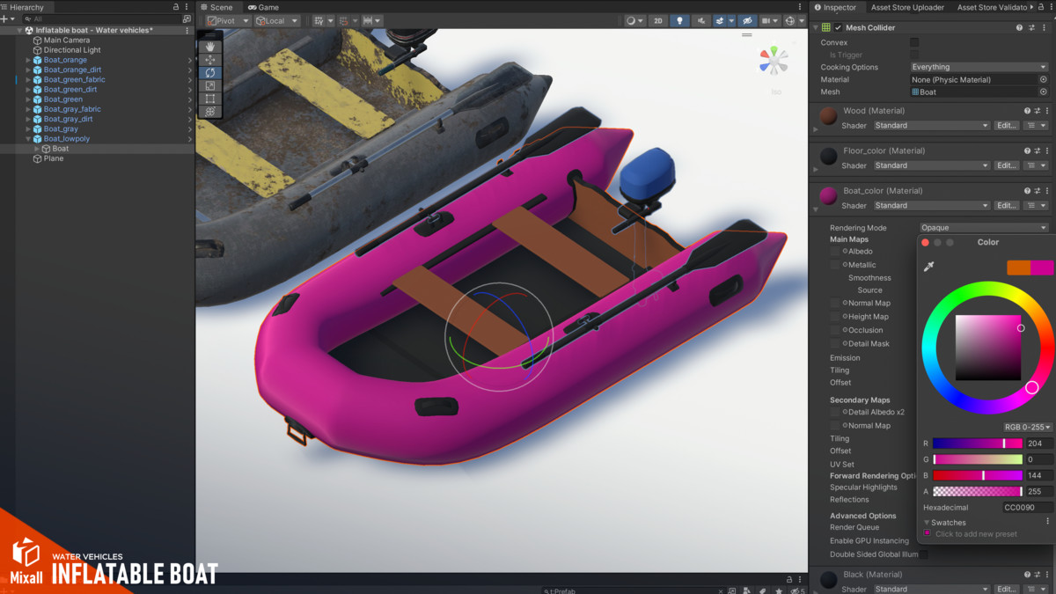Image resolution: width=1056 pixels, height=594 pixels.
Task: Open Asset Store Validator tab
Action: coord(992,7)
